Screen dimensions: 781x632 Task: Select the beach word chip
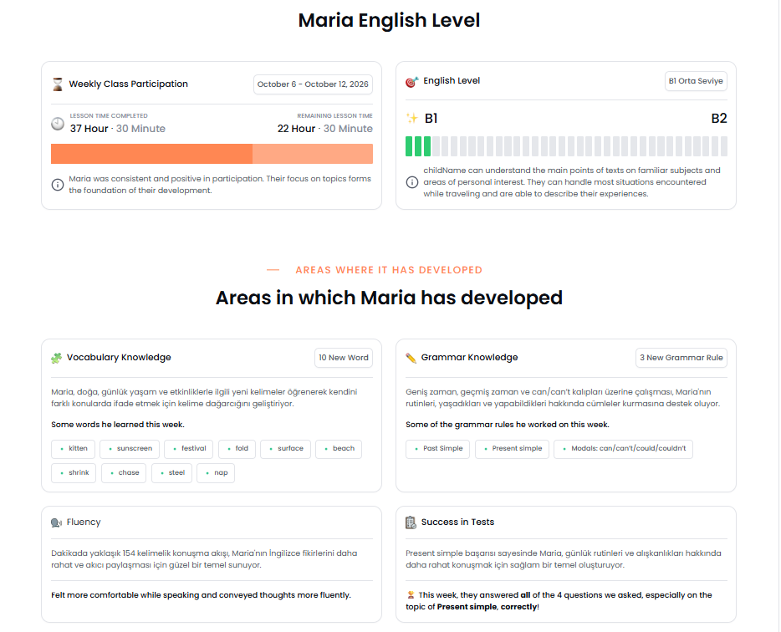(339, 449)
